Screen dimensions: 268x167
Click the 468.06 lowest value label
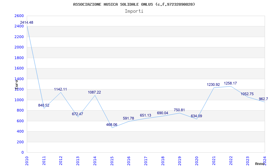112,125
